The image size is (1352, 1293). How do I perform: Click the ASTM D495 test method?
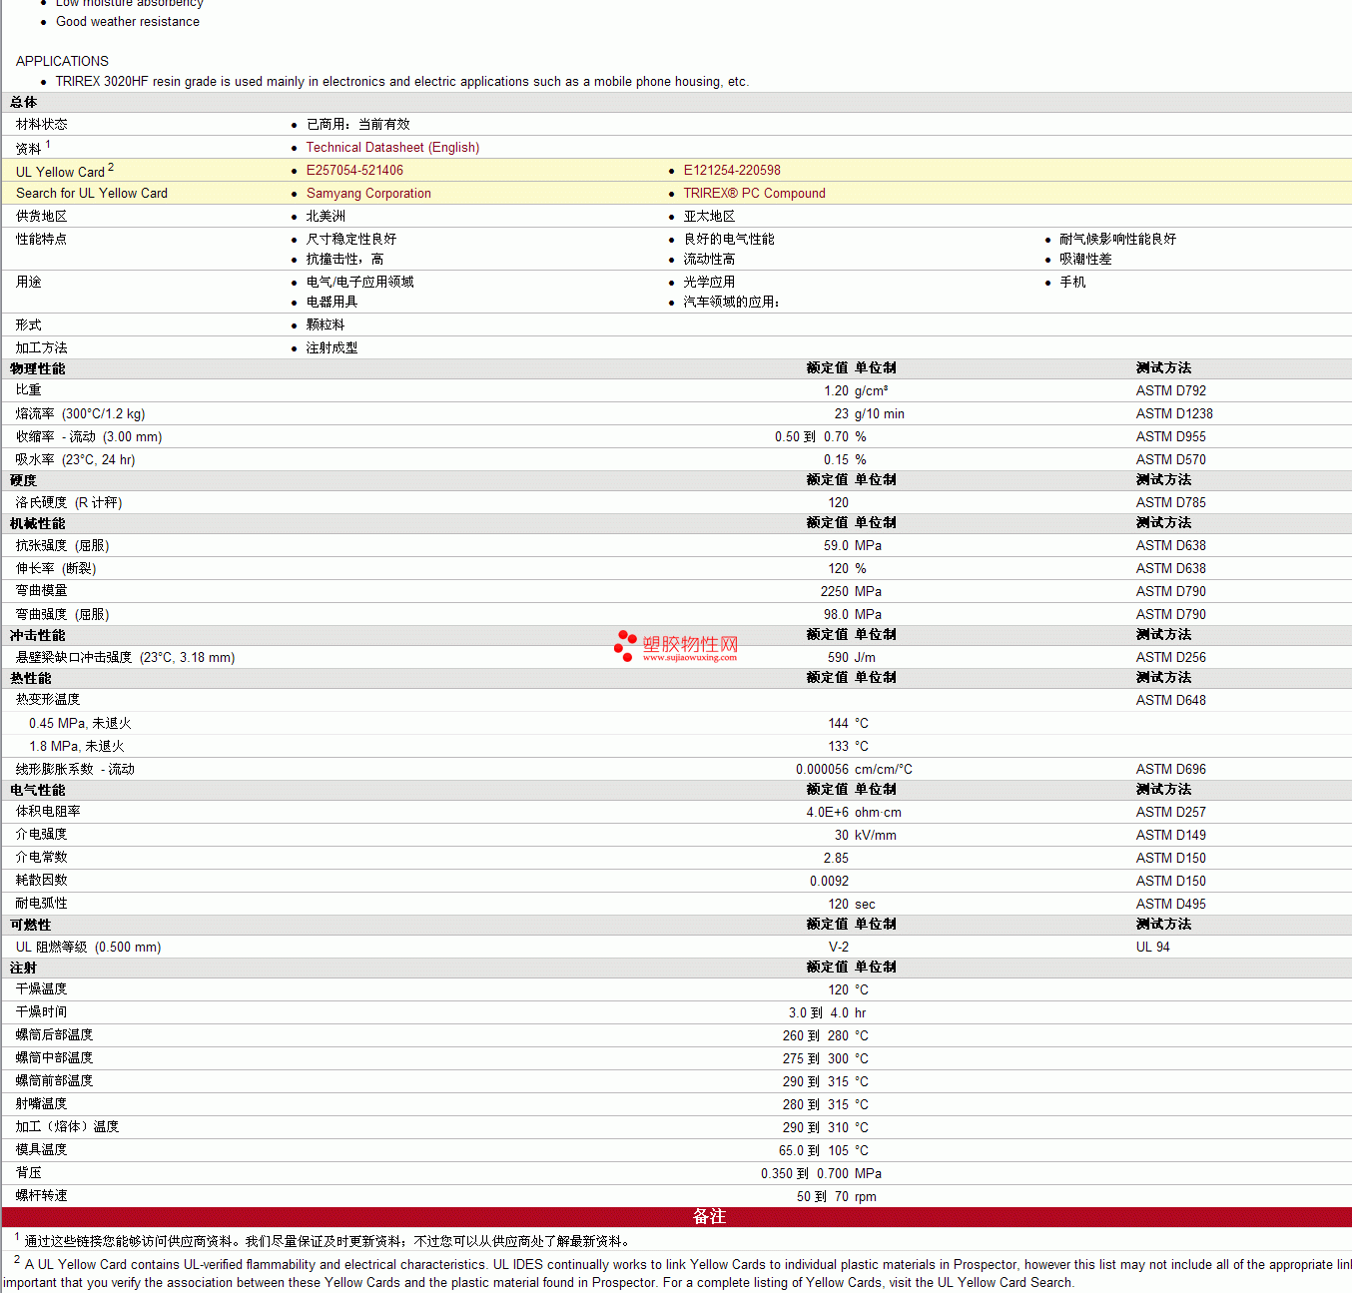tap(1170, 905)
